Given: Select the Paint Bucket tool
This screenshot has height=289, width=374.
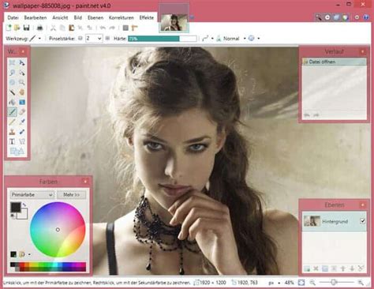Looking at the screenshot, I should tap(12, 102).
